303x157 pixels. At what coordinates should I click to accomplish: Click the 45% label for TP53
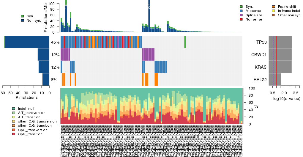tap(55, 42)
